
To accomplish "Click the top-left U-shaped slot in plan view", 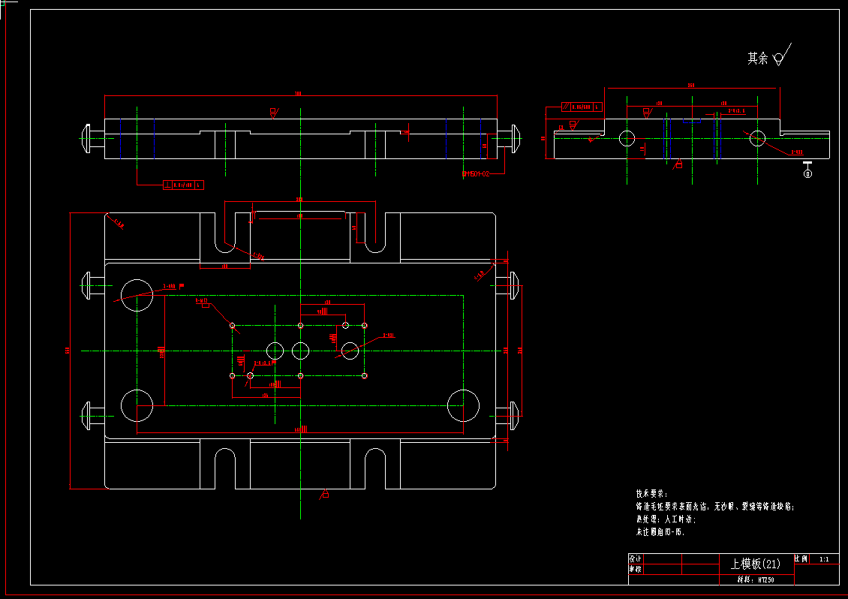I will point(225,233).
